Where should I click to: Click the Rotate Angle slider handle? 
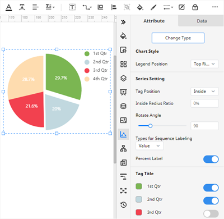[150, 126]
